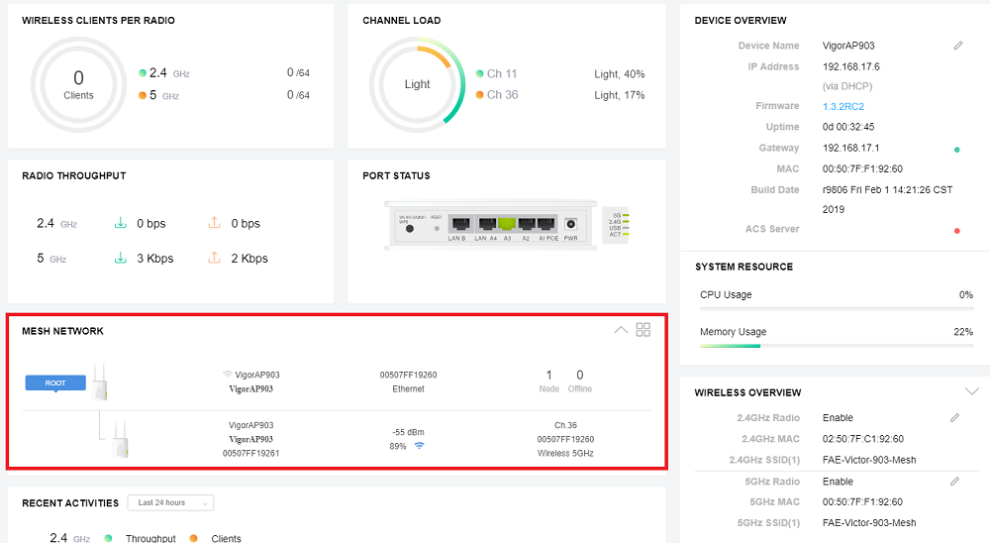The image size is (990, 543).
Task: Click 2.4GHz SSID FAE-Victor-903-Mesh value
Action: 869,460
